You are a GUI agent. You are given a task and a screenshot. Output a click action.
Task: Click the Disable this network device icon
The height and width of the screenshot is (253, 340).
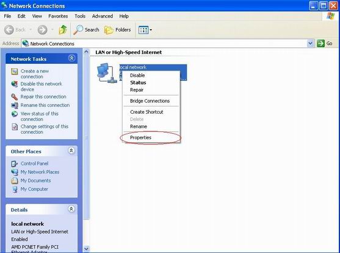point(15,84)
